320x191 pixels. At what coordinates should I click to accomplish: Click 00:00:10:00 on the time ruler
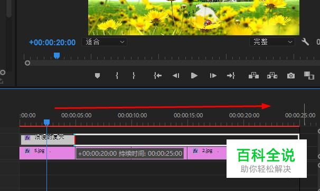point(132,115)
